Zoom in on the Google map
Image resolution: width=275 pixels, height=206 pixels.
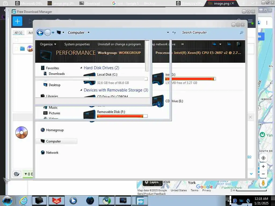pos(263,167)
